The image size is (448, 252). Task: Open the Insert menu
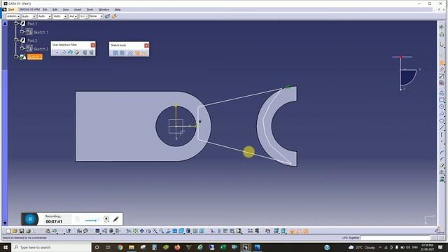pyautogui.click(x=78, y=9)
